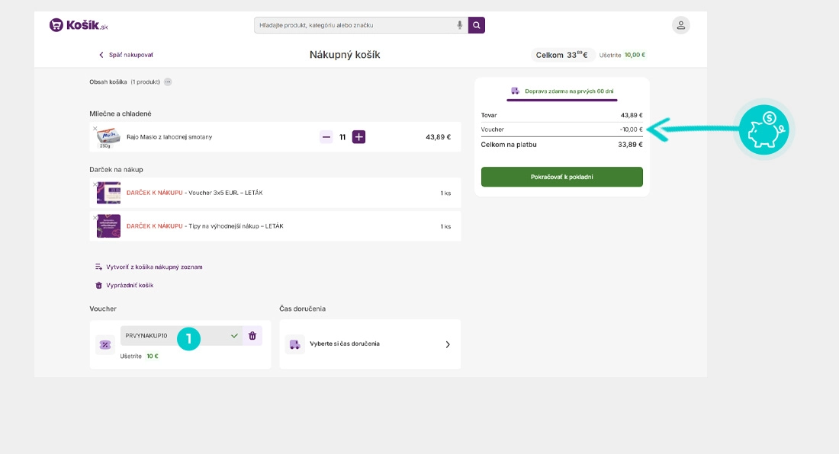Remove the Voucher 3x5 EUR gift item

[x=95, y=184]
